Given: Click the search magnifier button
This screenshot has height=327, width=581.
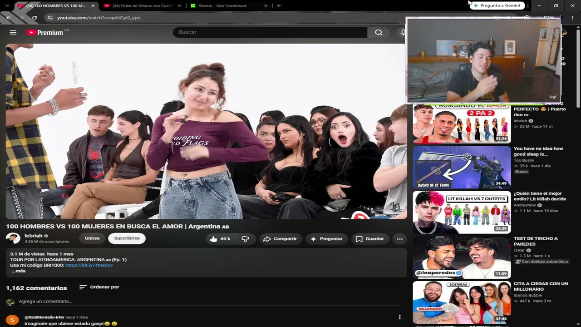Looking at the screenshot, I should (379, 32).
